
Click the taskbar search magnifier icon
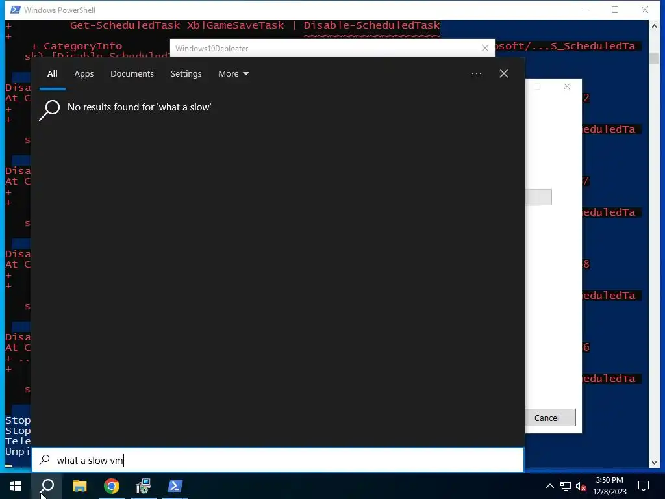click(x=47, y=486)
